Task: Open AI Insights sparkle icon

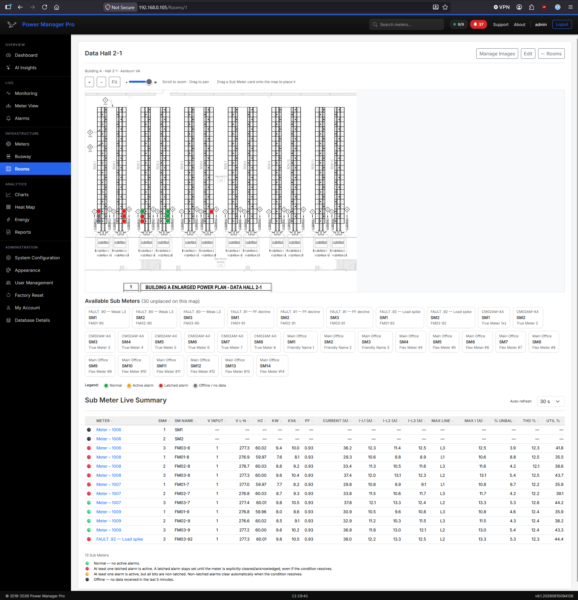Action: [8, 68]
